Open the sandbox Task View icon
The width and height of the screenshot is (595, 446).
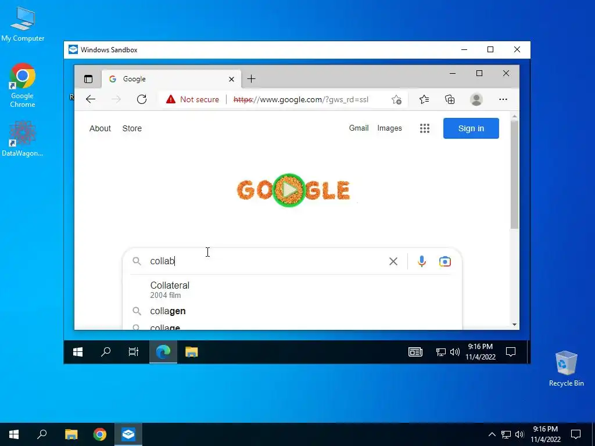[x=134, y=352]
